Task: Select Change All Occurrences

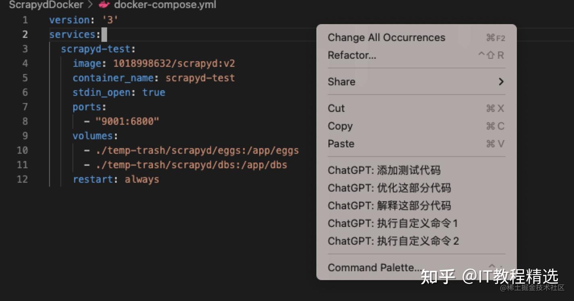Action: pos(416,37)
